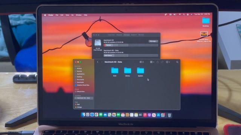Click the Manage... button for Macintosh HD
Viewport: 241px width, 135px height.
pos(153,41)
